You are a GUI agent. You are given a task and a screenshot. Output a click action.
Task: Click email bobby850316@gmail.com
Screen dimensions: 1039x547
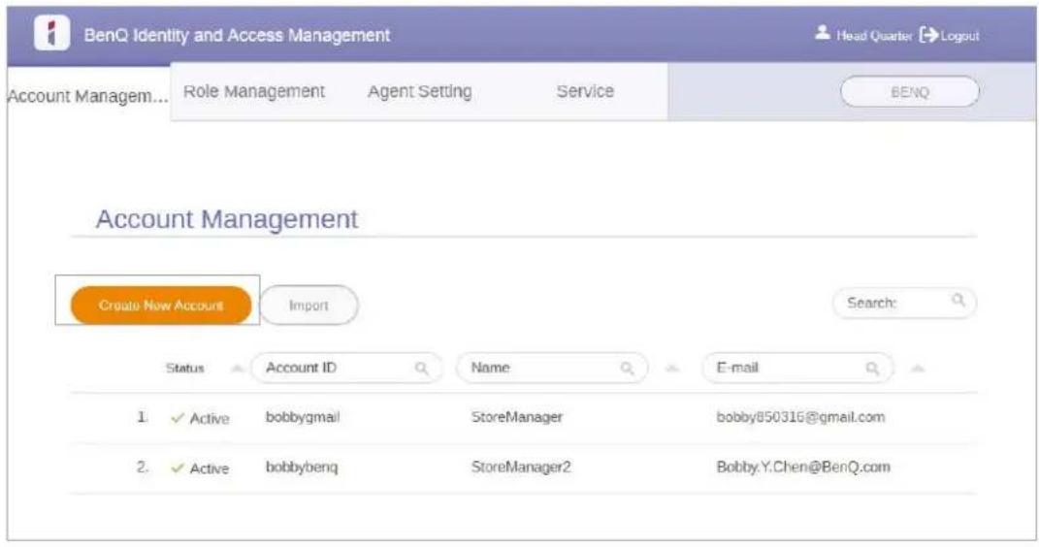(800, 417)
